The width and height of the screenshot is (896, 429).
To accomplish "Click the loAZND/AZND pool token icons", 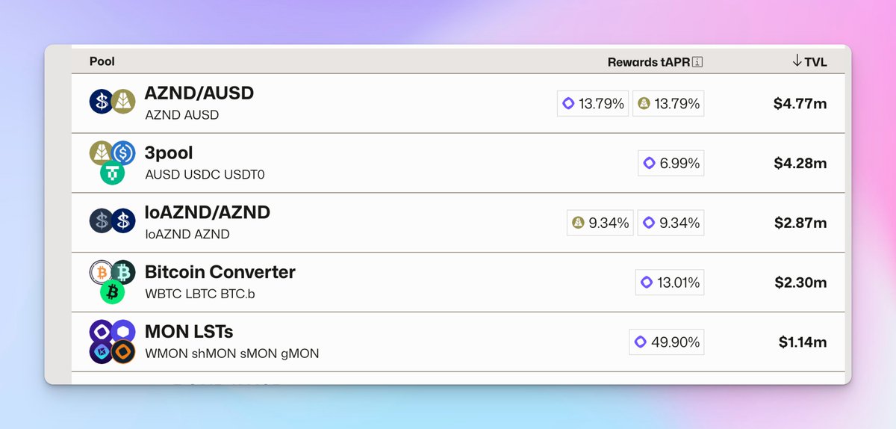I will 112,222.
